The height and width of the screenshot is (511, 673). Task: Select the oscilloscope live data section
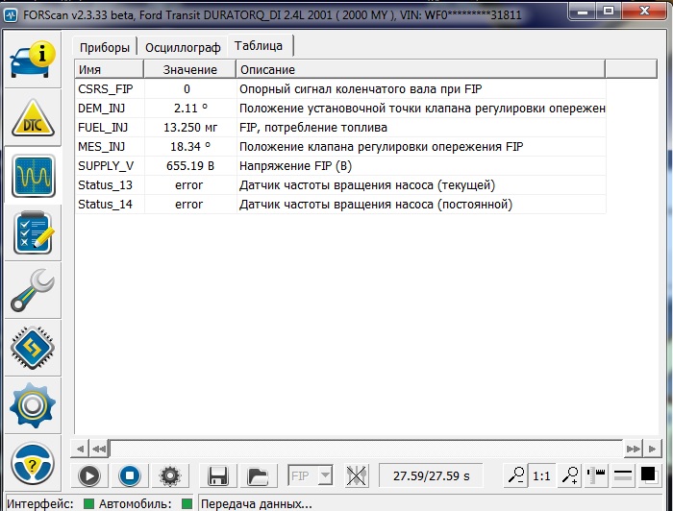click(33, 176)
